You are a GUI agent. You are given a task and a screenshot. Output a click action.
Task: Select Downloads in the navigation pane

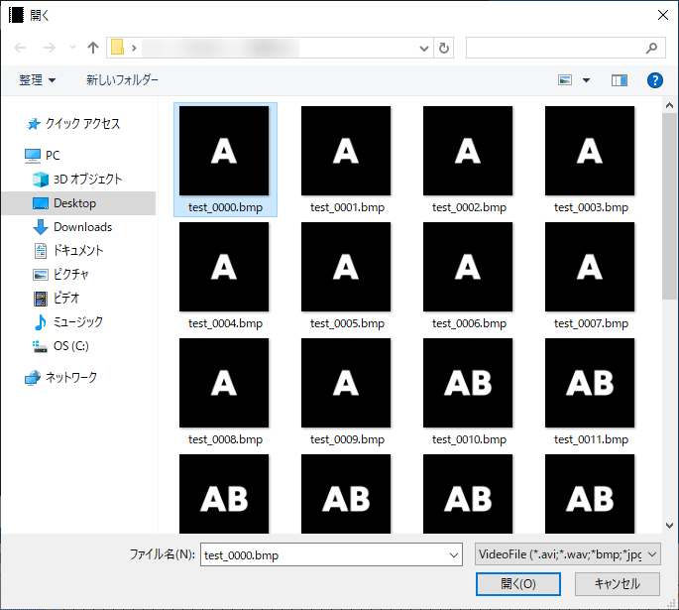click(x=82, y=227)
